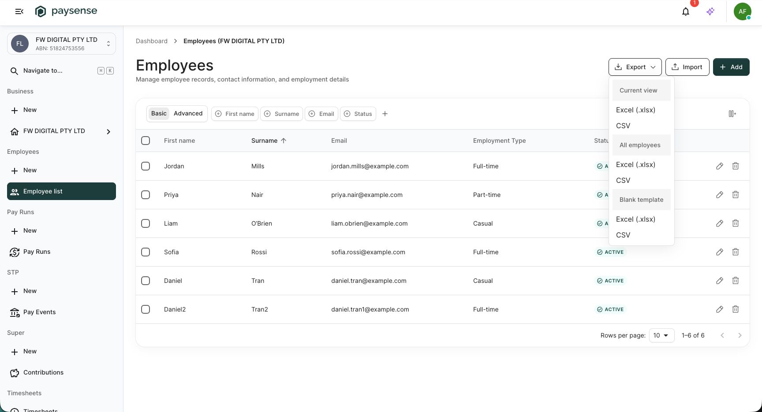Expand FW DIGITAL PTY LTD chevron in sidebar
Screen dimensions: 762x412
[108, 131]
